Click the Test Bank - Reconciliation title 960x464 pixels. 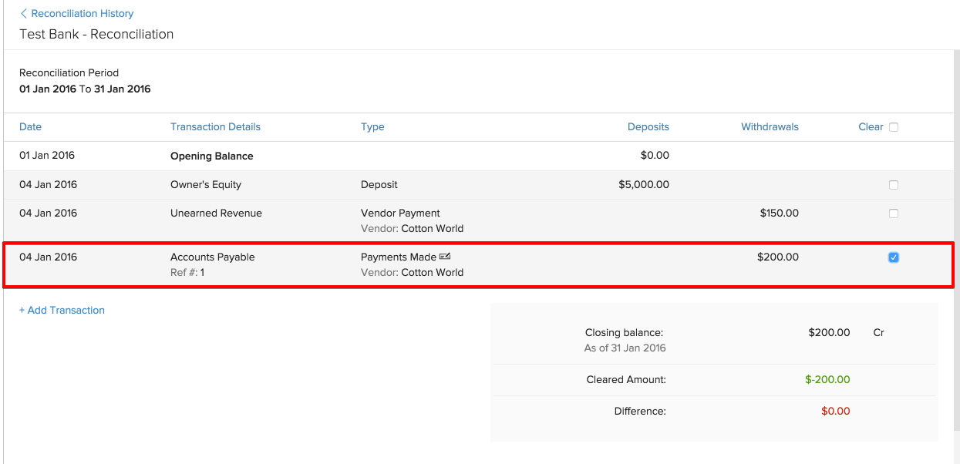click(x=96, y=34)
